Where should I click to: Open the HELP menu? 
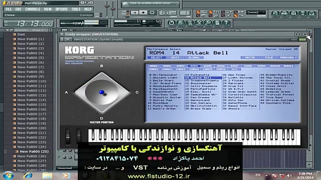click(x=88, y=9)
